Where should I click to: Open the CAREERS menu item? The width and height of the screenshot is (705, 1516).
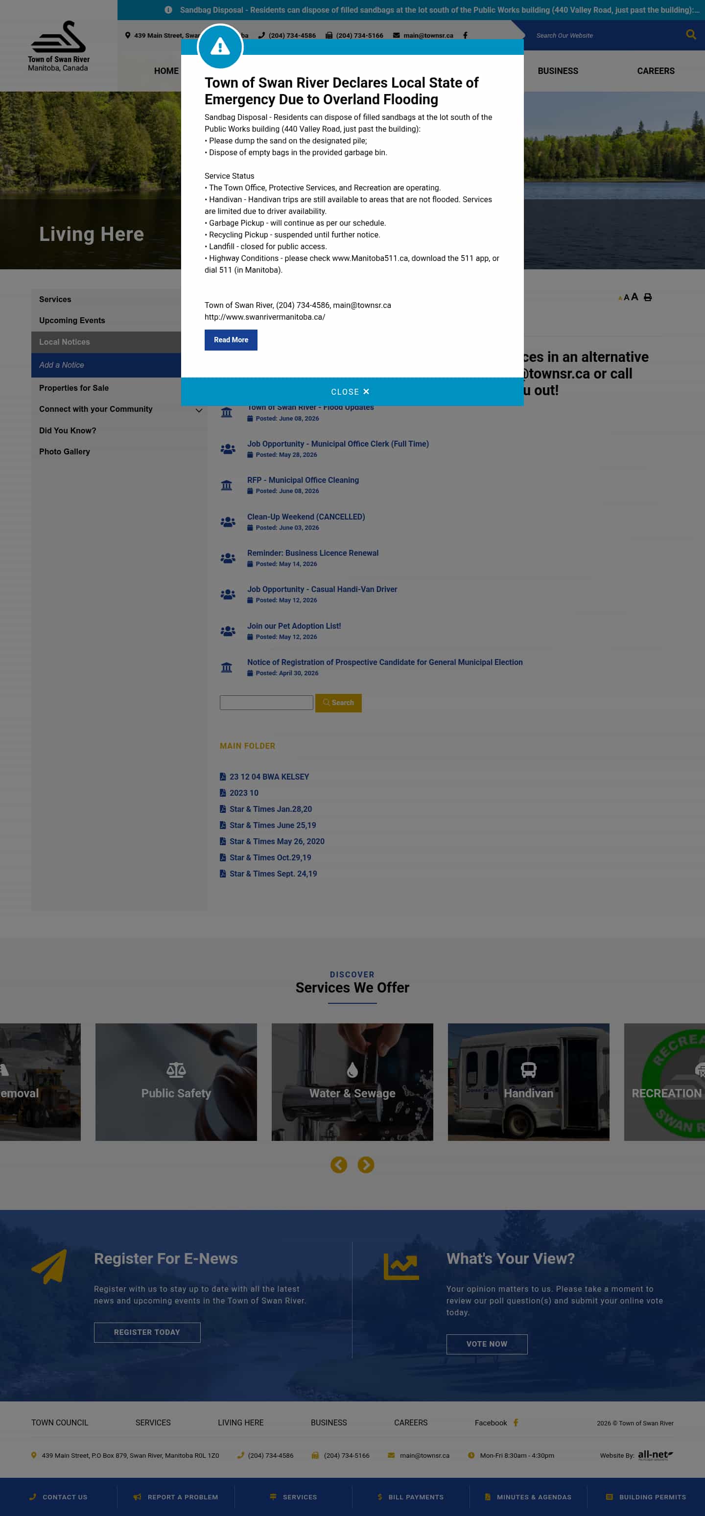656,71
